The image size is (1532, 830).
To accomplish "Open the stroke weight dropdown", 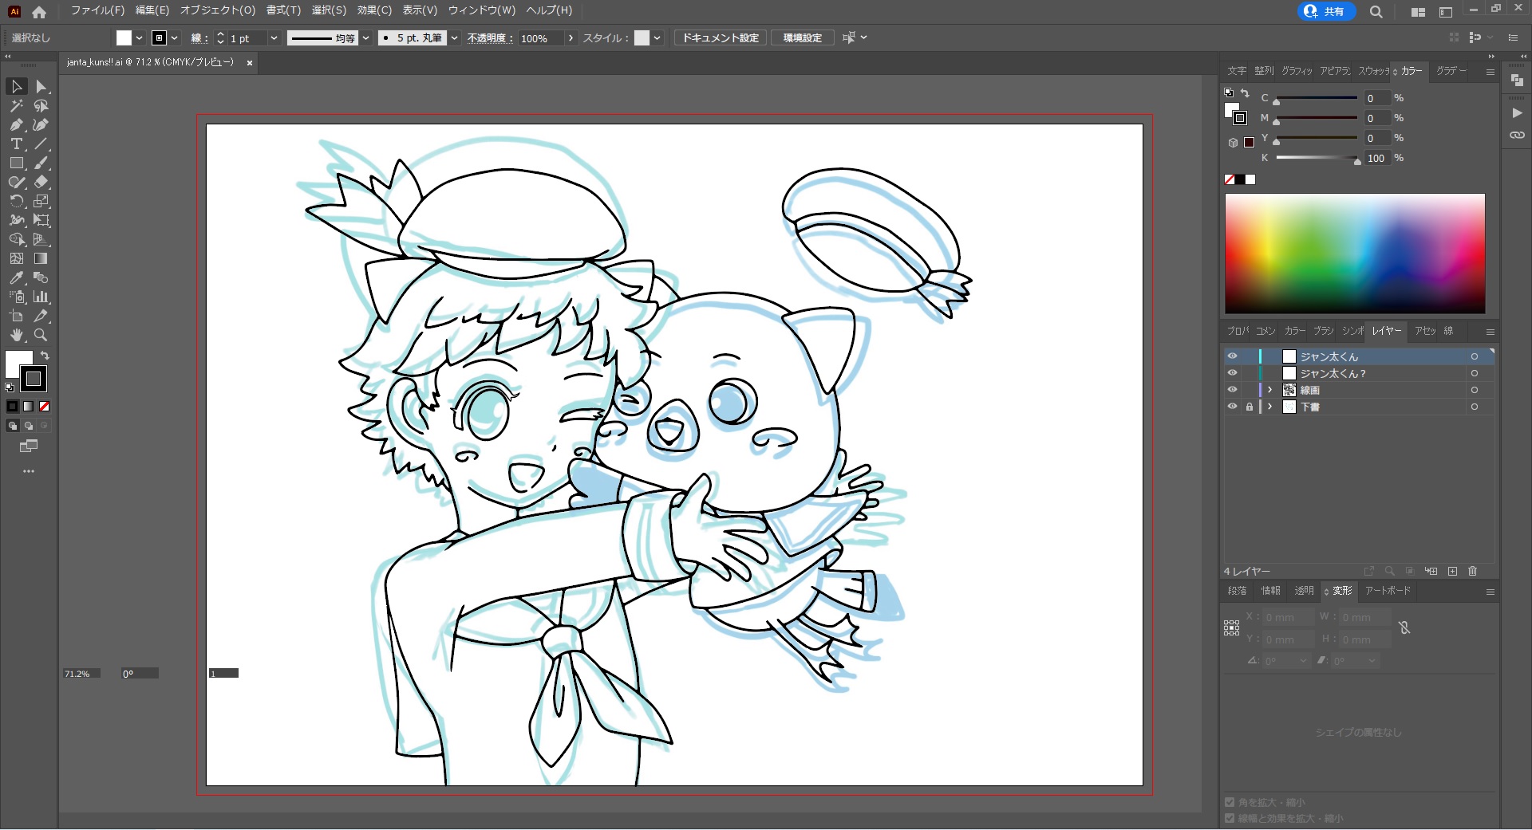I will pos(274,37).
